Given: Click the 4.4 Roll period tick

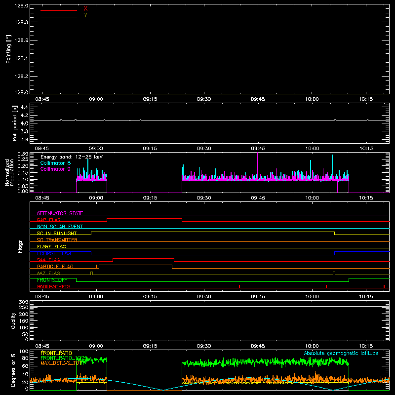Looking at the screenshot, I should [24, 108].
